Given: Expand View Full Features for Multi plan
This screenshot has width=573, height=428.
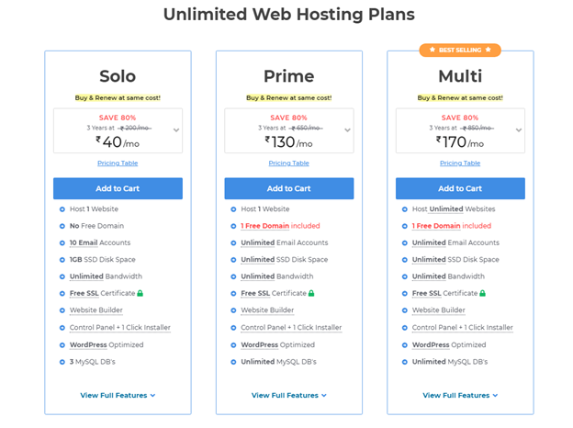Looking at the screenshot, I should coord(460,396).
